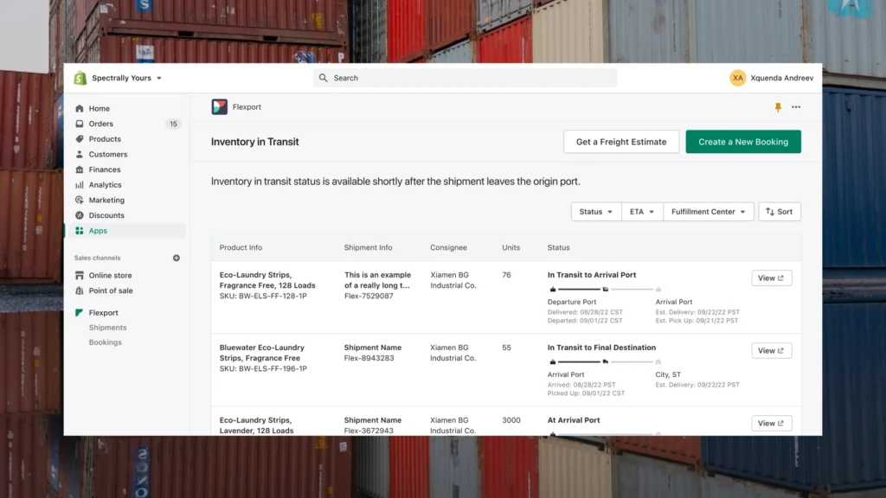Open the Fulfillment Center filter dropdown
886x498 pixels.
point(708,212)
